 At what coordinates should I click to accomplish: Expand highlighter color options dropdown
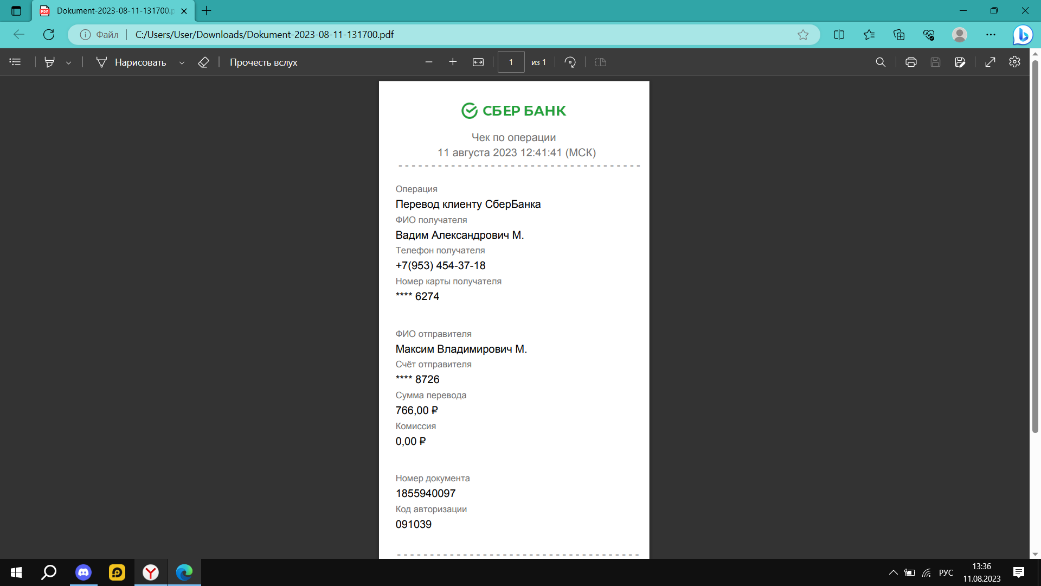click(69, 63)
